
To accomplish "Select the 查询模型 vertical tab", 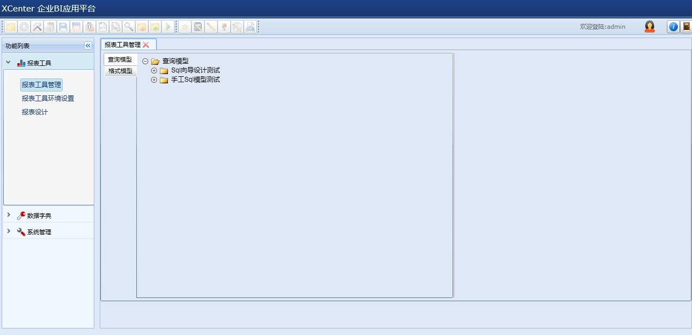I will click(x=120, y=59).
